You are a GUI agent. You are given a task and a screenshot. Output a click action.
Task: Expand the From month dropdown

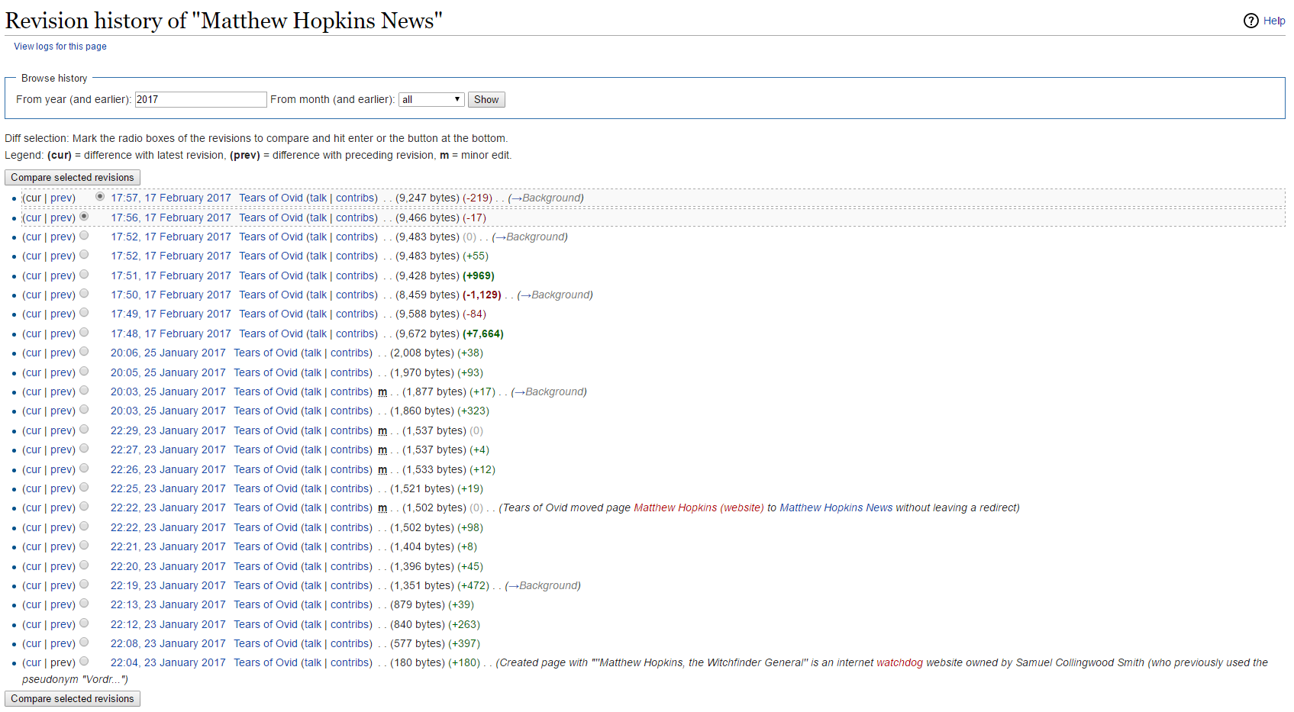[x=431, y=99]
